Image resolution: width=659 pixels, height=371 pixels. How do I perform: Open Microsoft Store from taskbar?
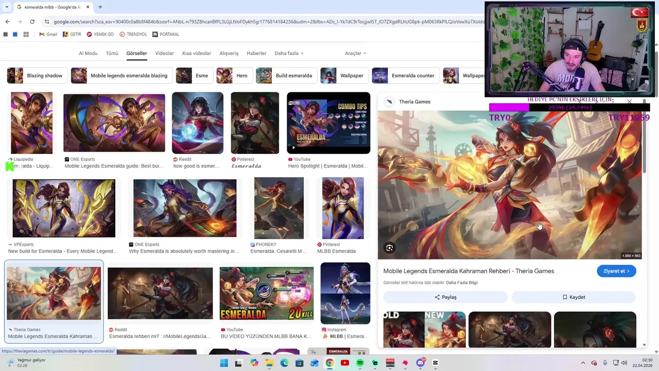(x=299, y=363)
